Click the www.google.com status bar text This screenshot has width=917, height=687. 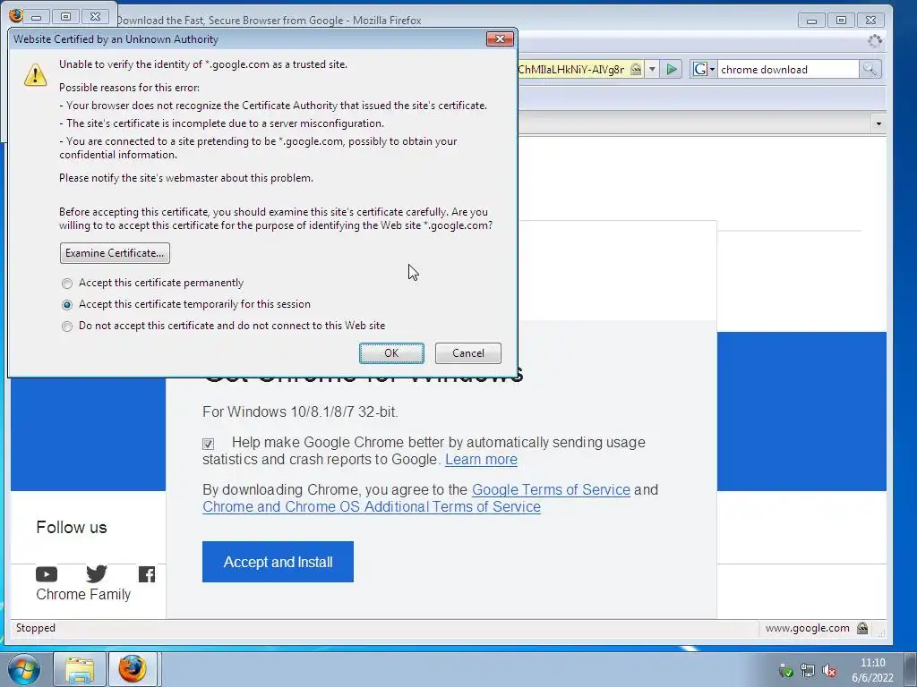point(807,628)
